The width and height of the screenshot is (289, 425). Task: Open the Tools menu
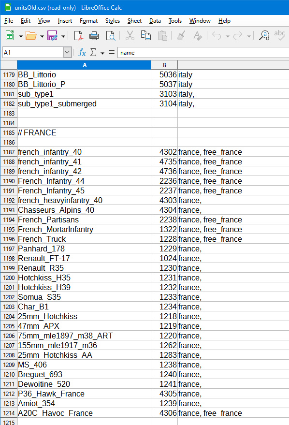point(175,21)
